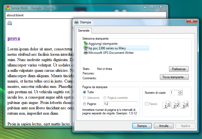Click the Trova stampante button

(x=174, y=77)
